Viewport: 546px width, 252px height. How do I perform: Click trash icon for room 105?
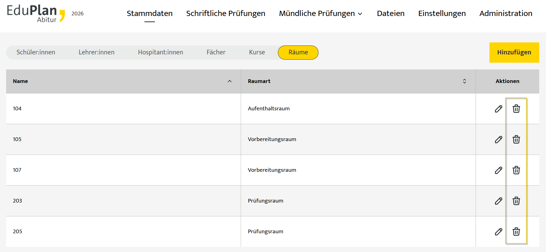(x=516, y=140)
